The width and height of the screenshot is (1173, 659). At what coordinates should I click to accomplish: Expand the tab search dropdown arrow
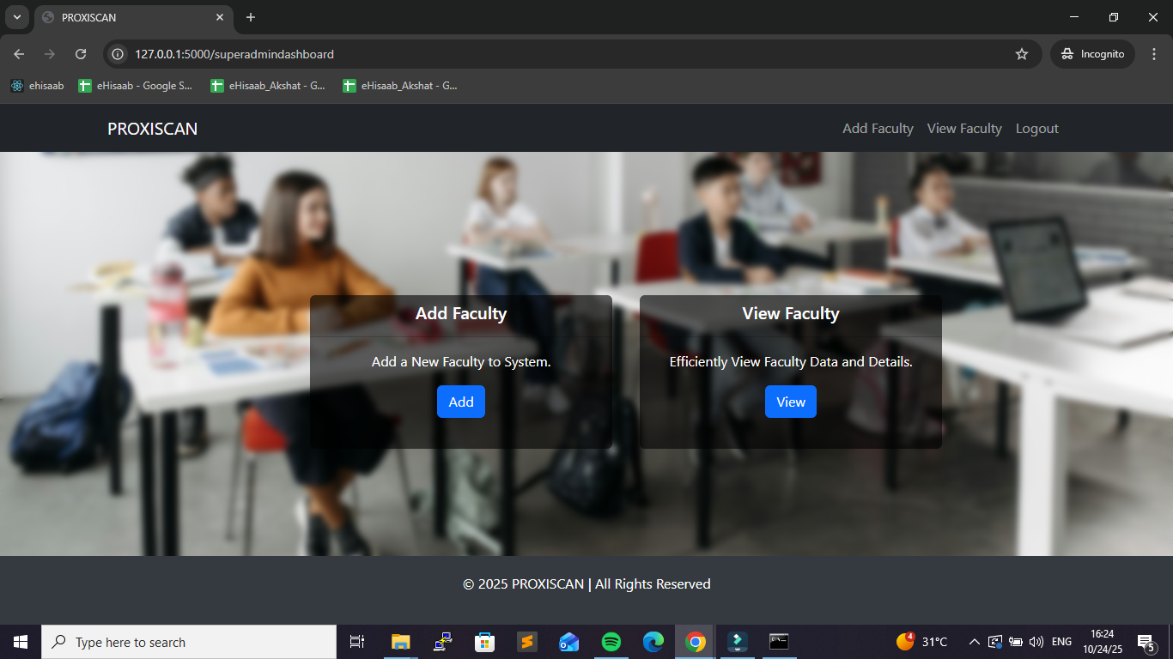point(16,17)
